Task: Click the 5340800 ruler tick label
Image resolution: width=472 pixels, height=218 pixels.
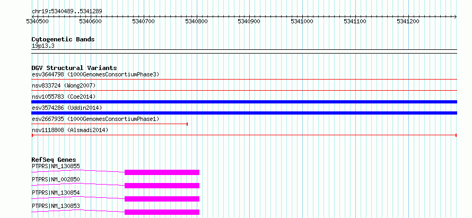Action: 196,21
